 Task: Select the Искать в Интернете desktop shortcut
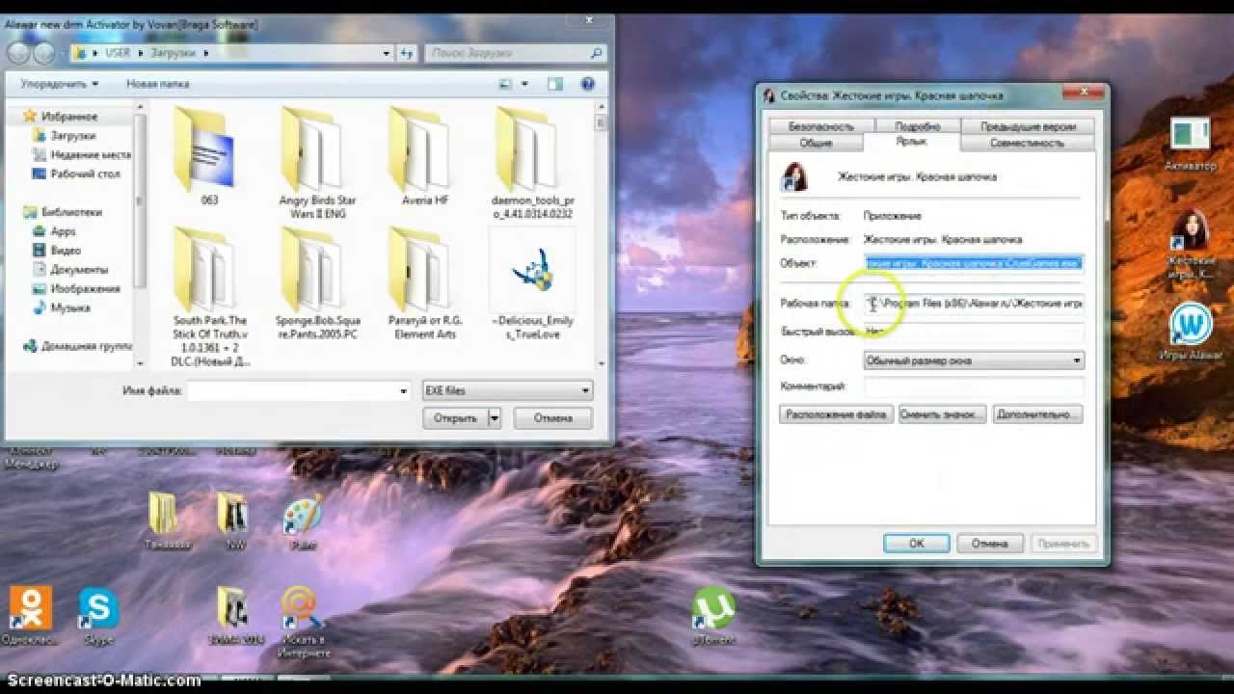point(303,624)
